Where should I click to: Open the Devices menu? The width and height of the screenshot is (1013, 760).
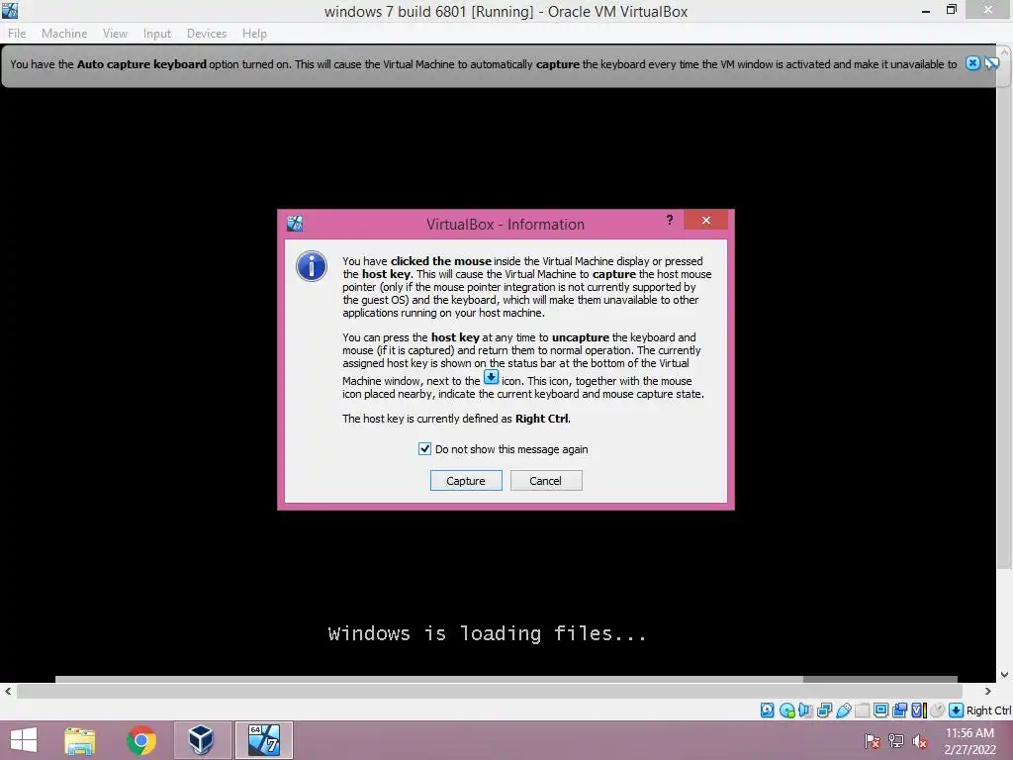pyautogui.click(x=207, y=34)
